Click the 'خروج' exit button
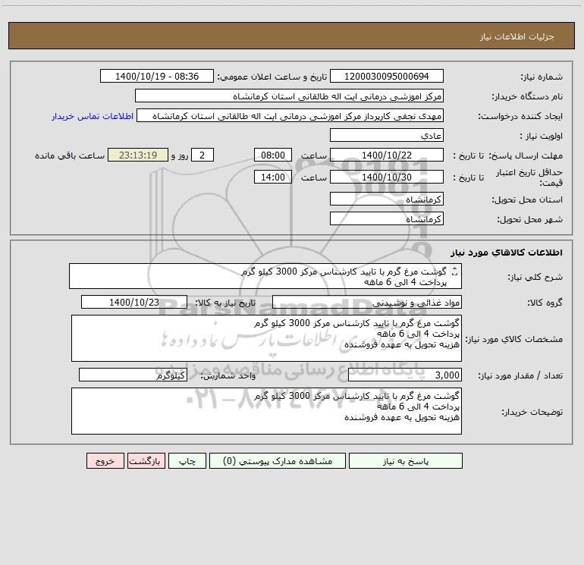 (105, 460)
